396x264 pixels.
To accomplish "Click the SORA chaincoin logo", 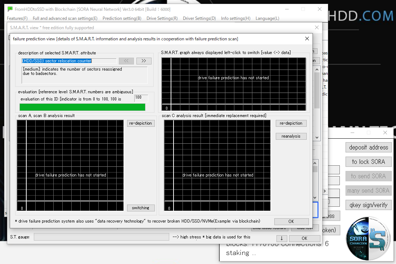I will point(368,238).
